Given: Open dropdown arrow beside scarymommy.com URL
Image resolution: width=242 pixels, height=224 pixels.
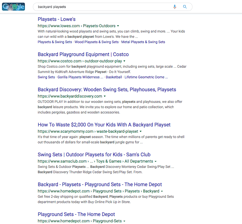Looking at the screenshot, I should pos(141,131).
